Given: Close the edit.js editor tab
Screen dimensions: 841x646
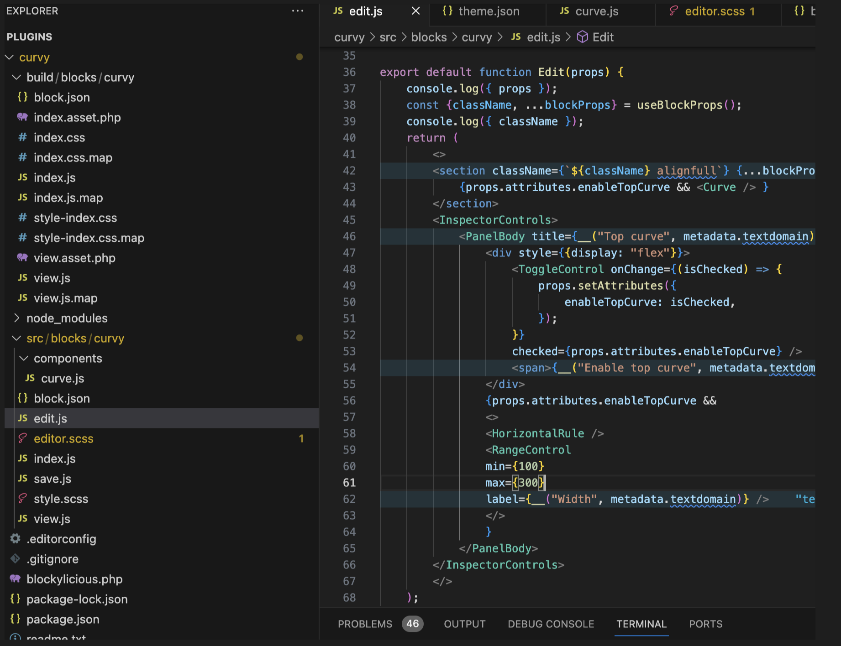Looking at the screenshot, I should pyautogui.click(x=415, y=11).
